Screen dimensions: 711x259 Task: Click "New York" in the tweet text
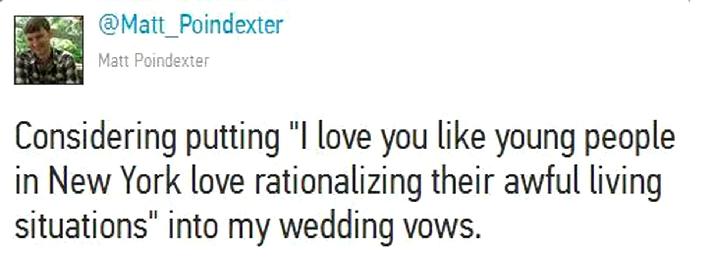pyautogui.click(x=114, y=182)
